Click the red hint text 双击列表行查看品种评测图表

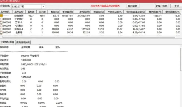pos(105,6)
